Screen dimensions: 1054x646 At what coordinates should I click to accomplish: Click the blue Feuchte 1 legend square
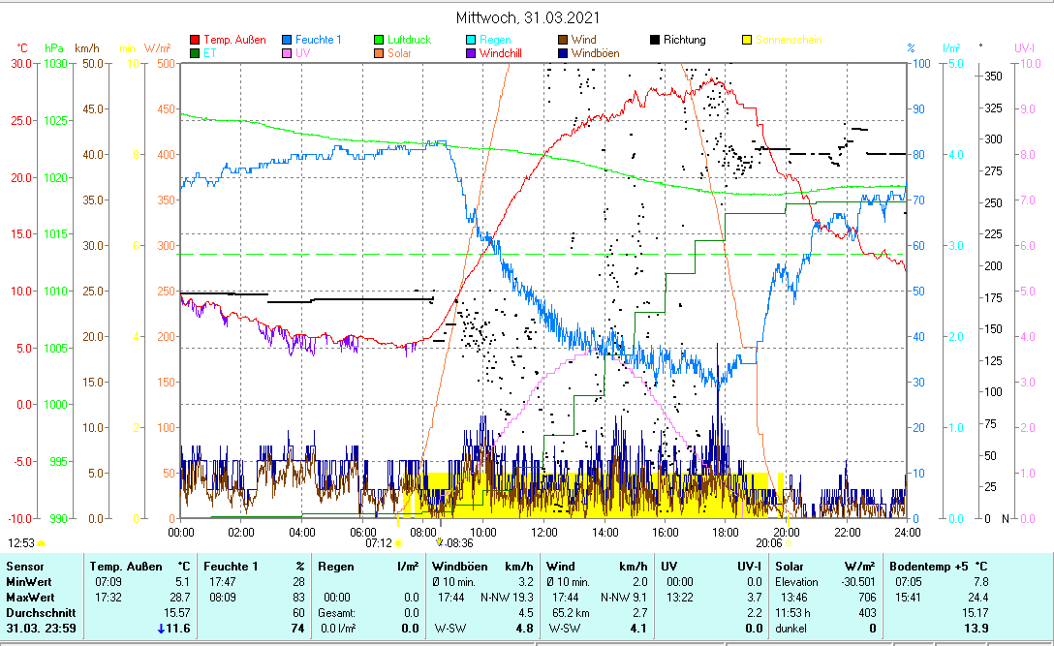(287, 41)
